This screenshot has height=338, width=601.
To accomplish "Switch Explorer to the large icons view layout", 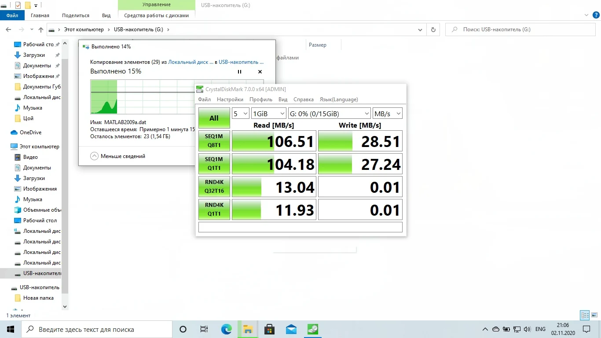I will (594, 315).
